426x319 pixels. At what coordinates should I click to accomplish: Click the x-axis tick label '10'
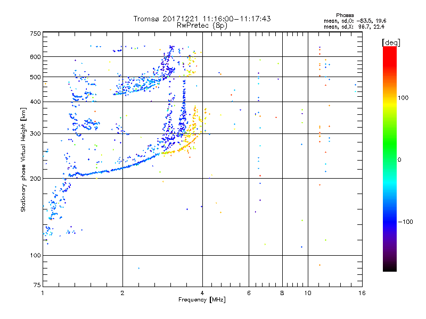click(308, 293)
